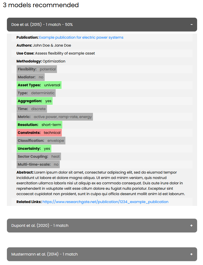Expand the Mustermann et al. (2014) panel
The image size is (203, 265).
point(102,254)
